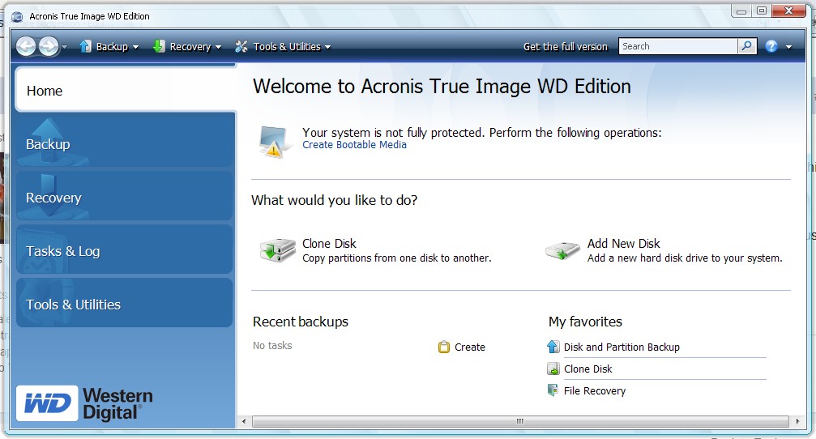Open Tasks & Log in the sidebar
816x439 pixels.
[124, 251]
